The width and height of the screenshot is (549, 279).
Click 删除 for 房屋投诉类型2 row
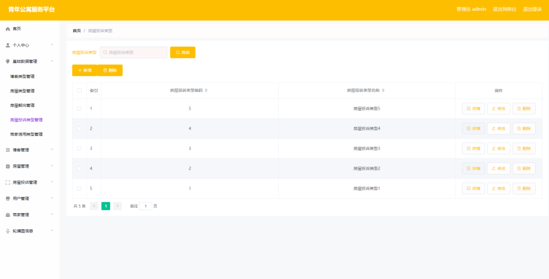[x=524, y=168]
